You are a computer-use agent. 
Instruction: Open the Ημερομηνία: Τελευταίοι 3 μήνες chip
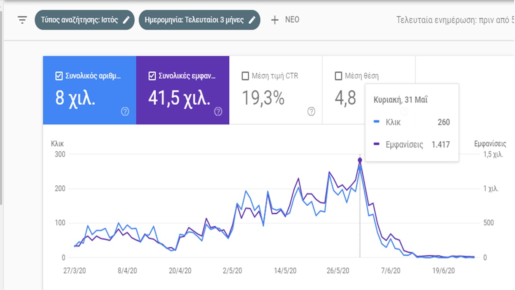pos(194,20)
